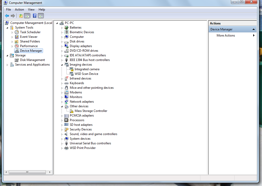Viewport: 262px width, 186px height.
Task: Select Device Manager in the left tree
Action: (x=31, y=51)
